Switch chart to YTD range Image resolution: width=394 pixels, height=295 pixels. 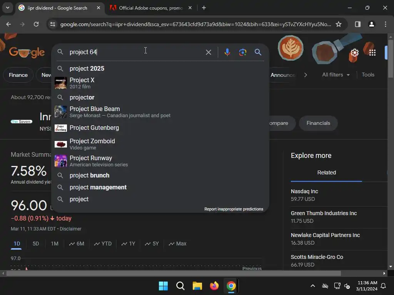click(103, 244)
